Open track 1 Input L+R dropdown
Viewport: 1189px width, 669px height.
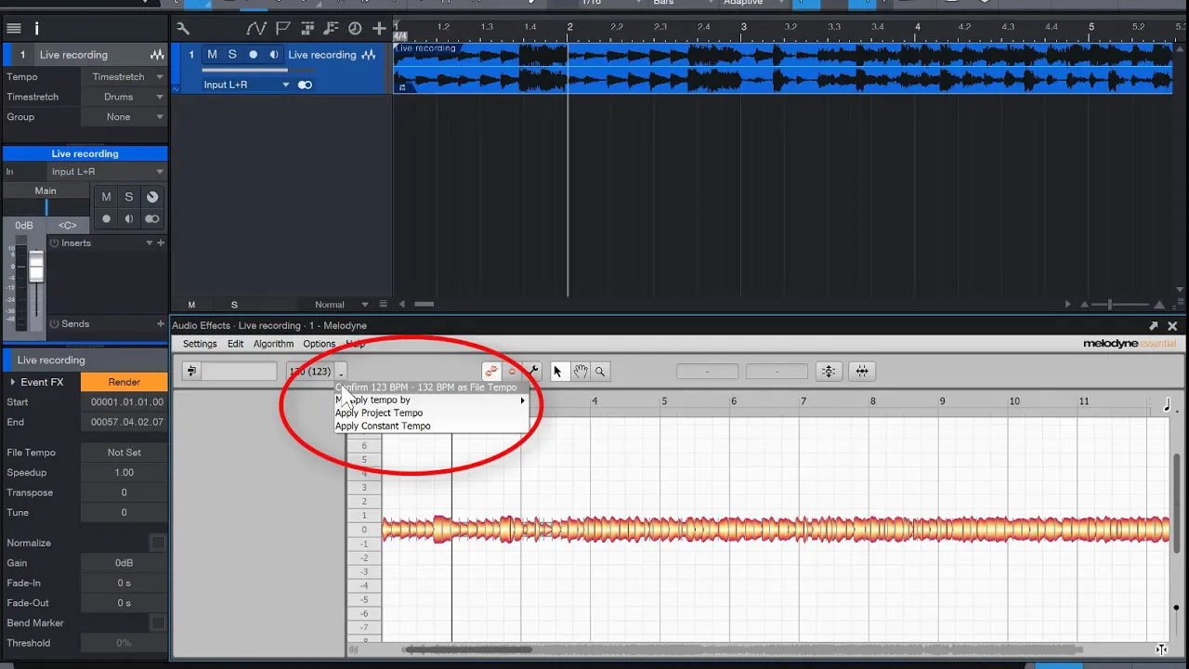[x=246, y=85]
